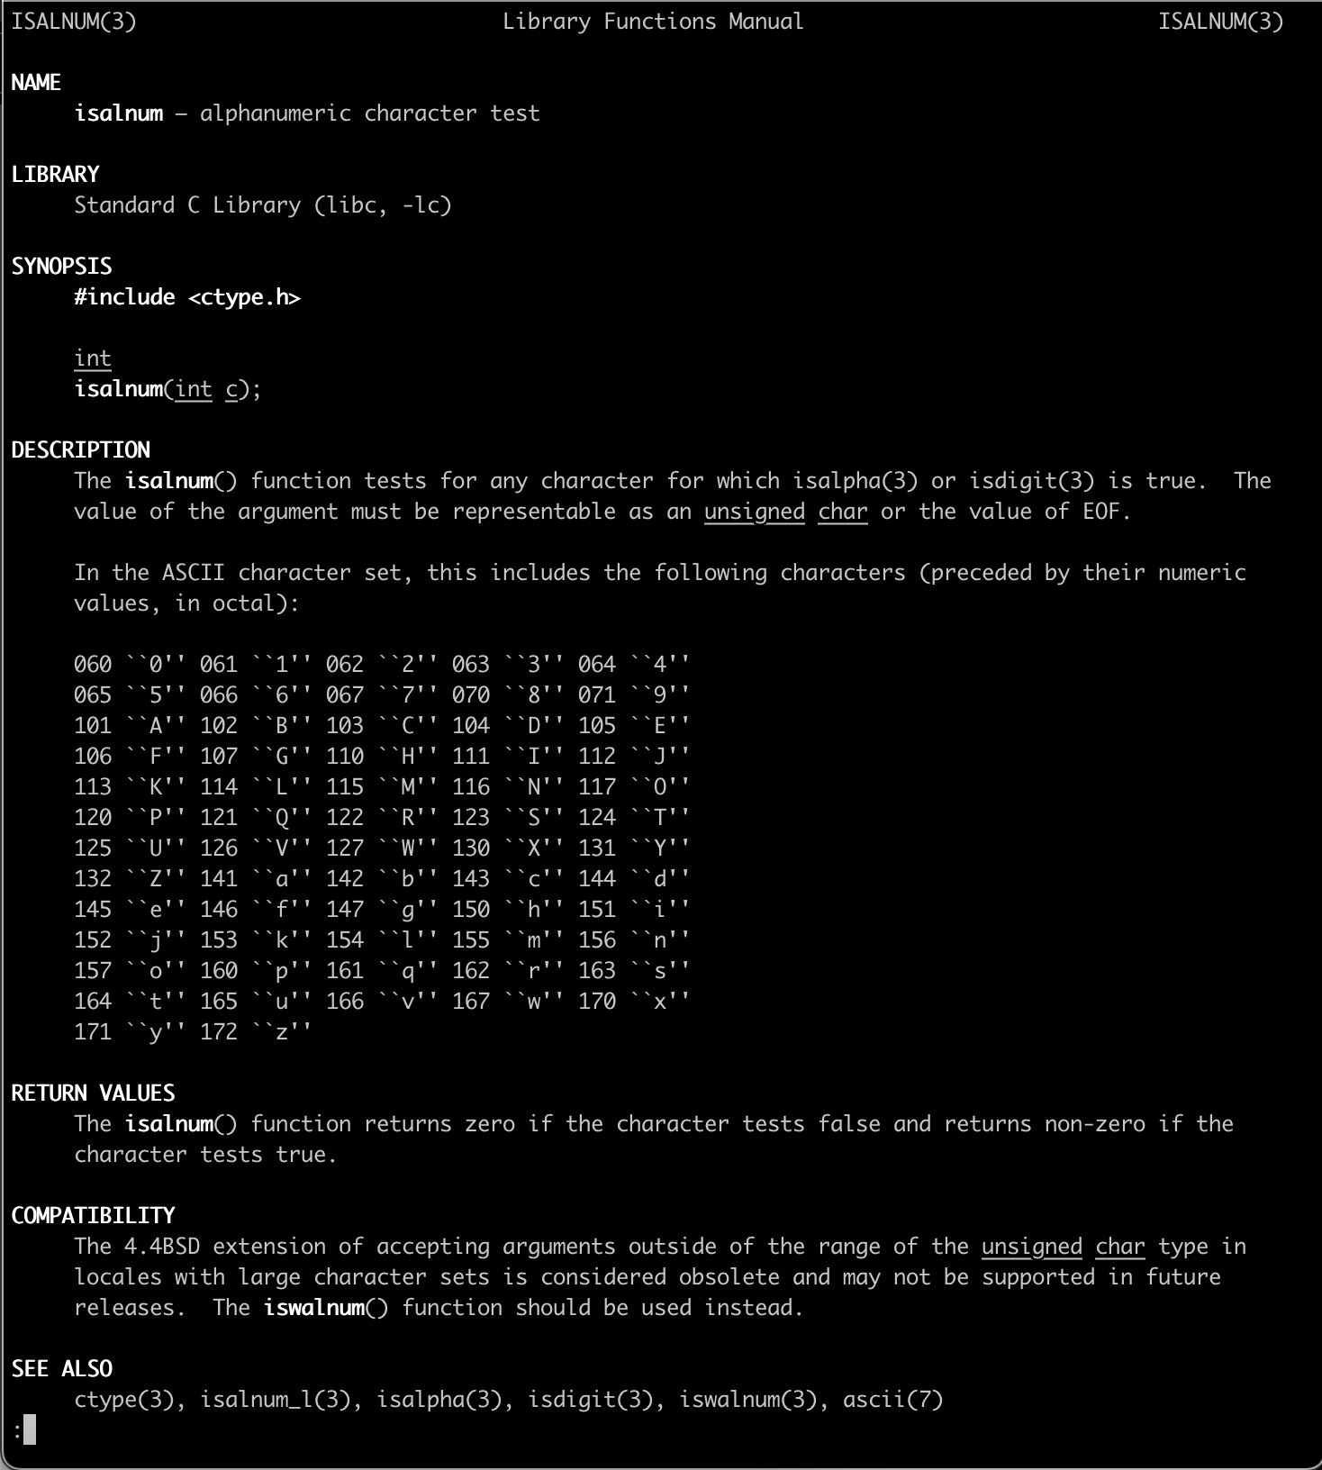Click the underlined unsigned word in description

click(754, 512)
